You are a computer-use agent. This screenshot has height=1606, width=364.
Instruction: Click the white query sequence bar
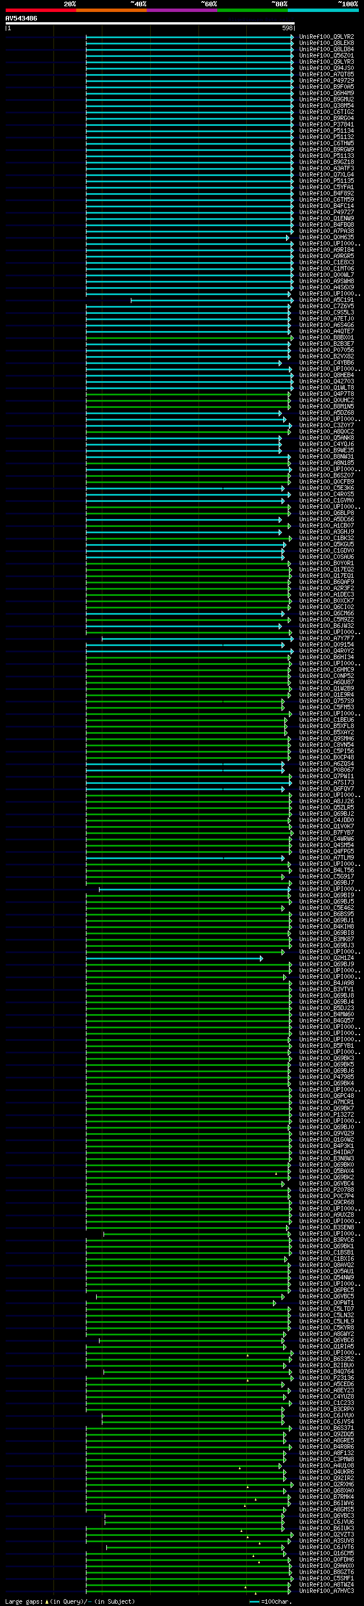click(150, 24)
